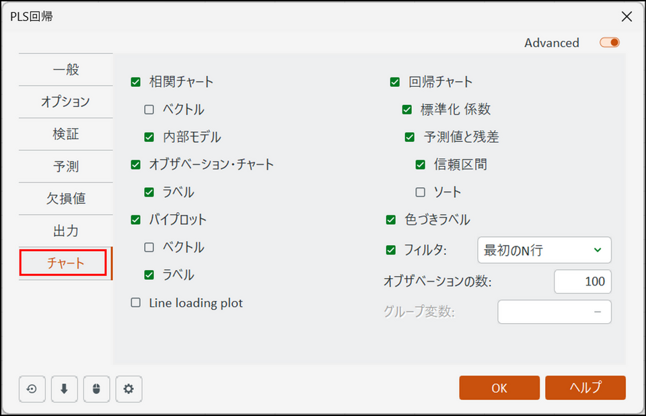
Task: Go to the 欠損値 tab
Action: point(66,199)
